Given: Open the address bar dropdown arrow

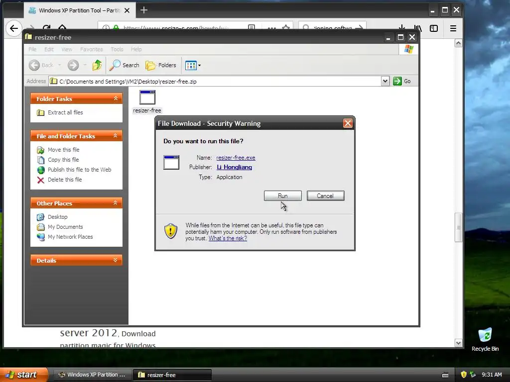Looking at the screenshot, I should [x=385, y=81].
